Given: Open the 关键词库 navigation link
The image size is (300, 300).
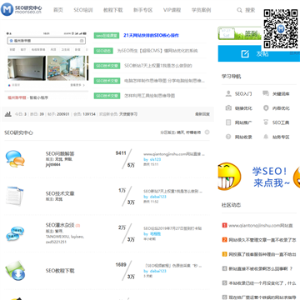Looking at the screenshot, I should [x=281, y=94].
